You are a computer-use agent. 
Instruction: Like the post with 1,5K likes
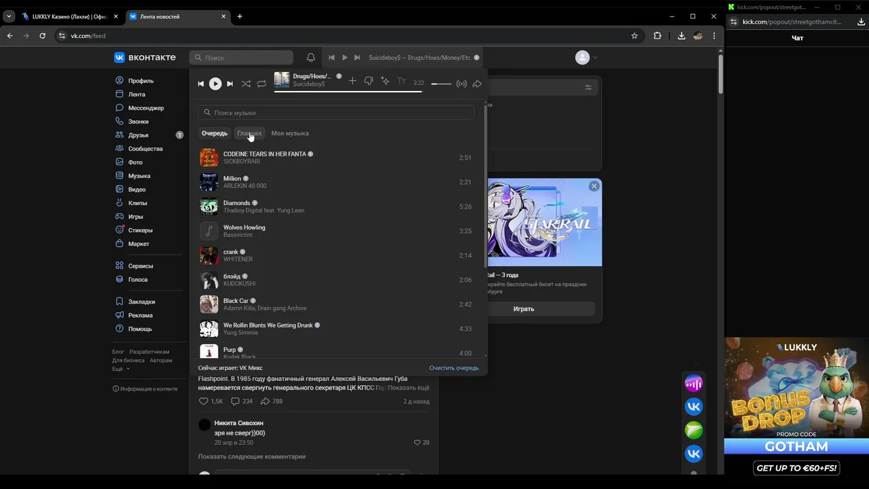coord(210,401)
